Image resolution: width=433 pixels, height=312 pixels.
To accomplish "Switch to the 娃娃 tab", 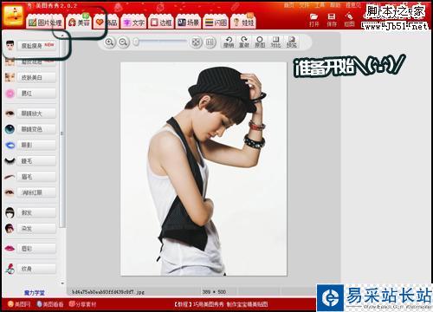I will [x=243, y=23].
